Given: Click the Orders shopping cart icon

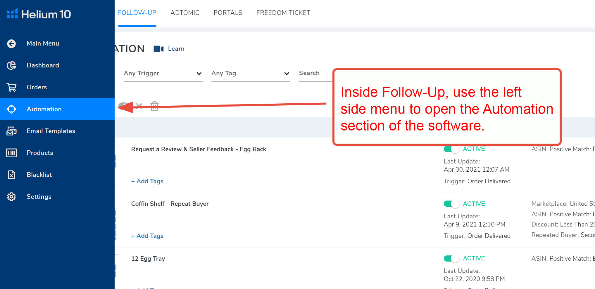Looking at the screenshot, I should [x=11, y=87].
